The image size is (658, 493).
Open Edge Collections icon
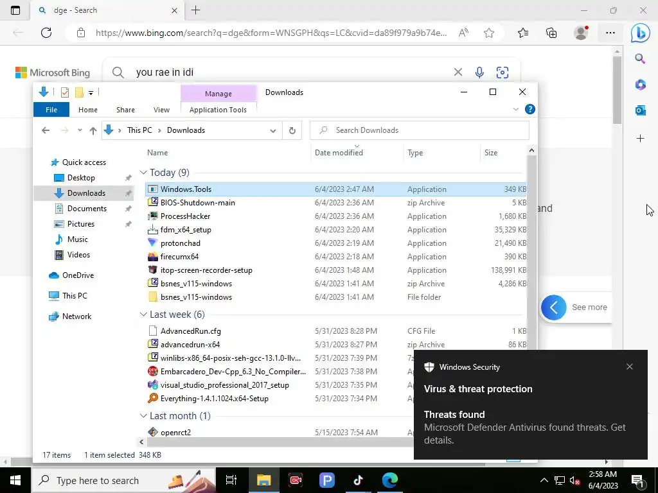coord(551,33)
